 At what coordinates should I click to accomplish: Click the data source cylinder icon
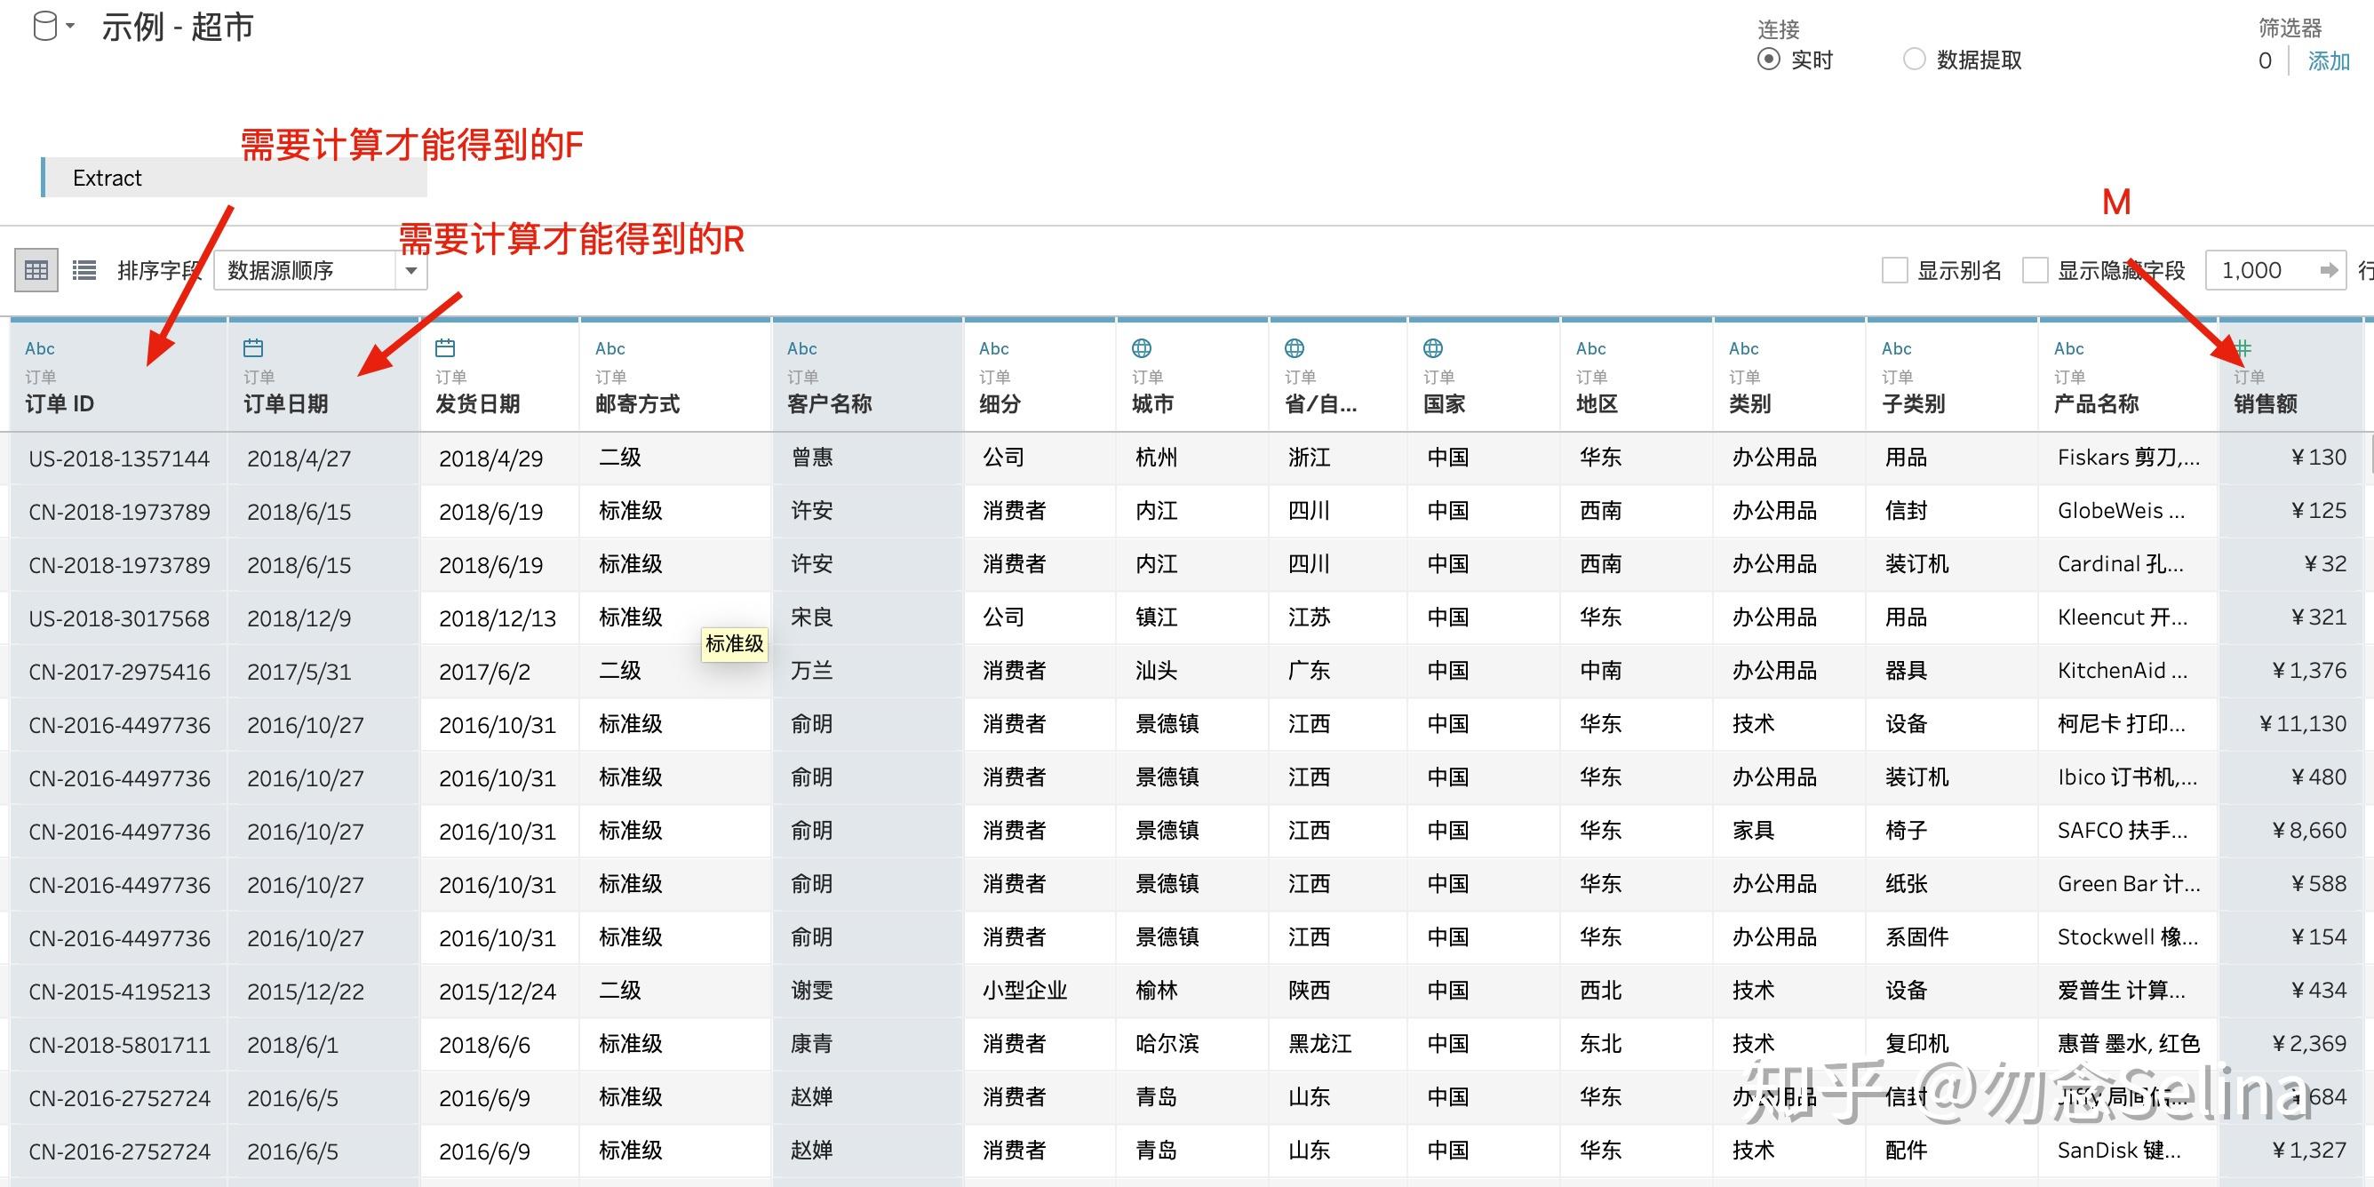coord(43,25)
